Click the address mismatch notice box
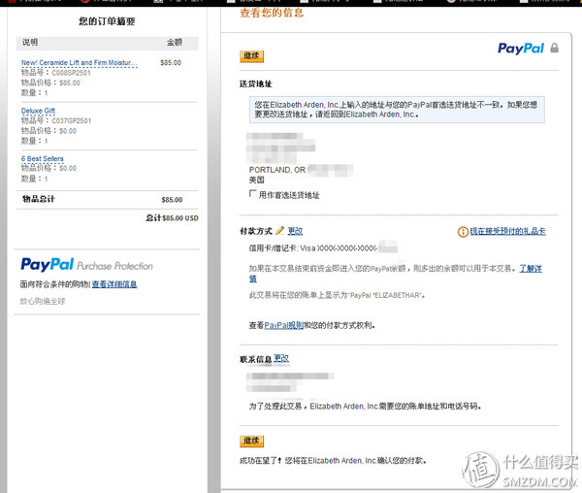The height and width of the screenshot is (493, 582). point(397,110)
